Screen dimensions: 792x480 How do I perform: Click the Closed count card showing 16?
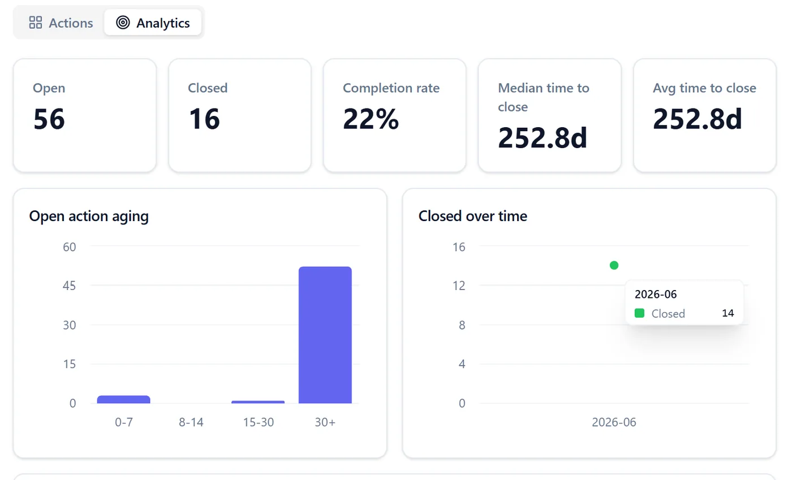240,115
